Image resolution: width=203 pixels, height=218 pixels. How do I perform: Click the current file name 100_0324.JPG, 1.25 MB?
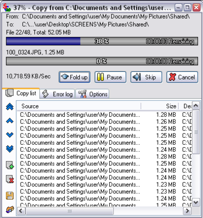pyautogui.click(x=35, y=52)
